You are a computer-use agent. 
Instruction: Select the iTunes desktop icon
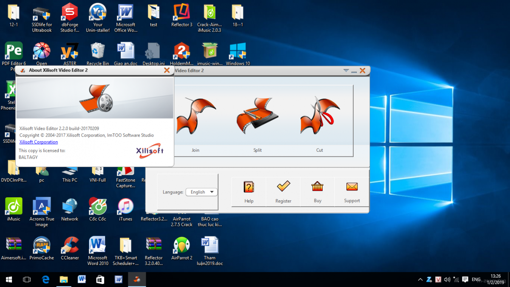[126, 210]
